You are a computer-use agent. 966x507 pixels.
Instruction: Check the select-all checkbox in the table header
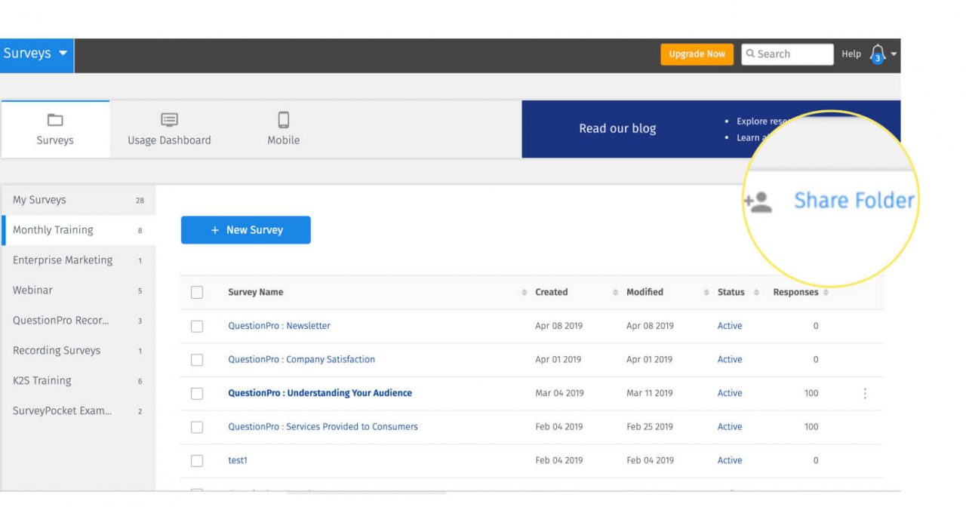pos(197,292)
